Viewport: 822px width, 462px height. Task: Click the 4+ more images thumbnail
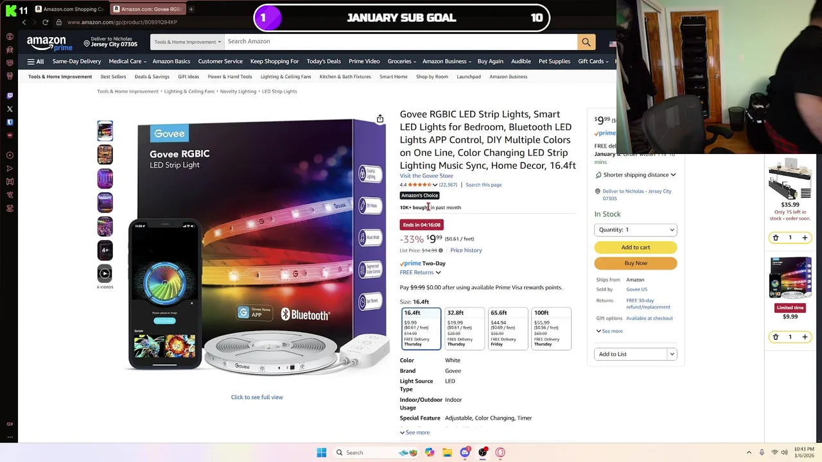pos(105,250)
